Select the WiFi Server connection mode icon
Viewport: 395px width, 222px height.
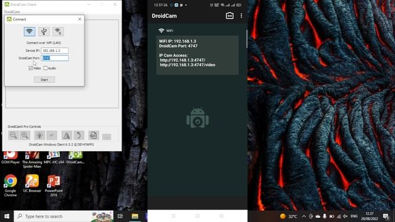click(58, 31)
